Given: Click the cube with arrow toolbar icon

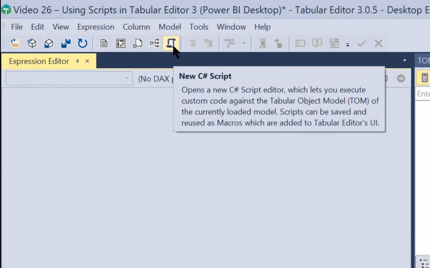Looking at the screenshot, I should [32, 43].
